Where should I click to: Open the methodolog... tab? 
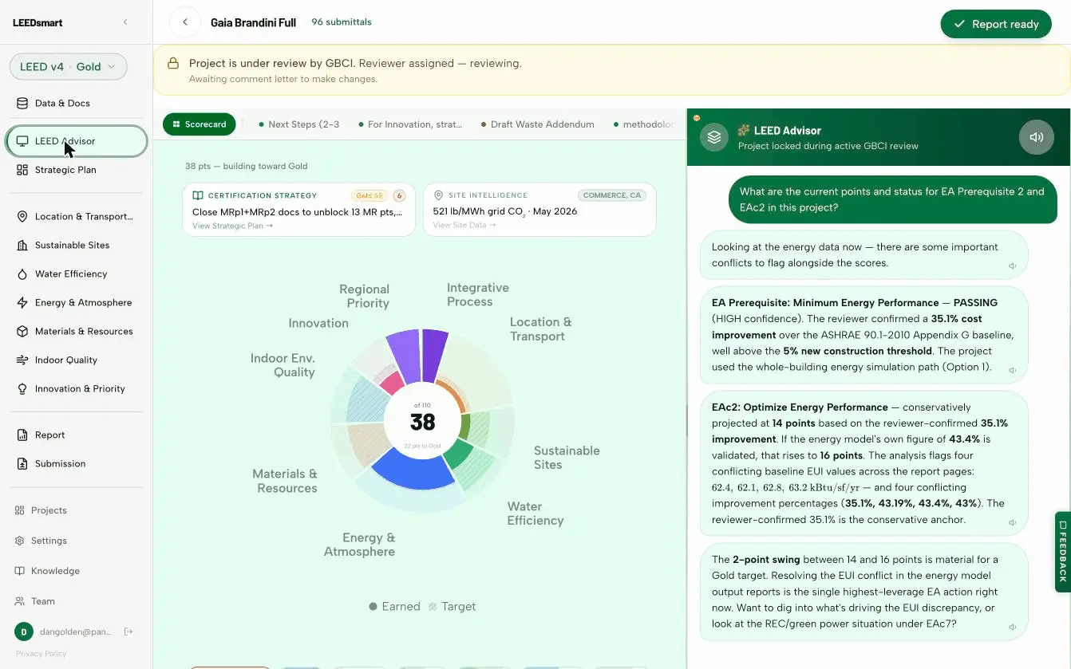pos(643,124)
